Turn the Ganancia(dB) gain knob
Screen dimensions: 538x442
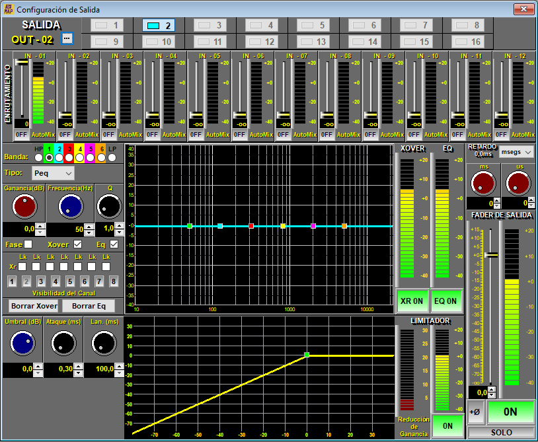(24, 207)
